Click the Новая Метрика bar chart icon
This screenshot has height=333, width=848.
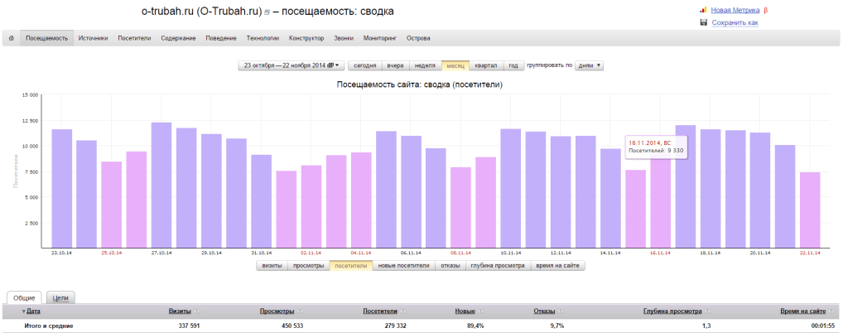click(x=703, y=10)
